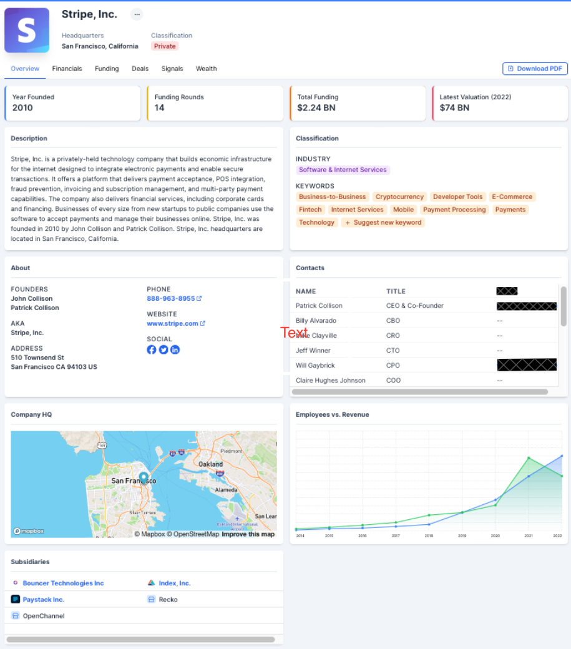
Task: Open the Index, Inc. subsidiary link
Action: [175, 583]
